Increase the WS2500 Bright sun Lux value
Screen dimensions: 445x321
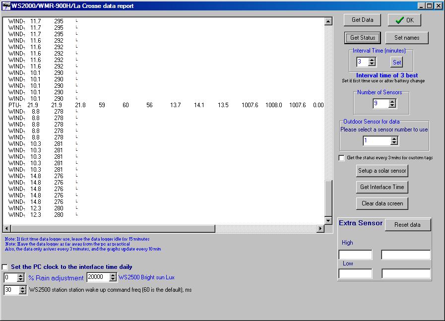pyautogui.click(x=113, y=275)
